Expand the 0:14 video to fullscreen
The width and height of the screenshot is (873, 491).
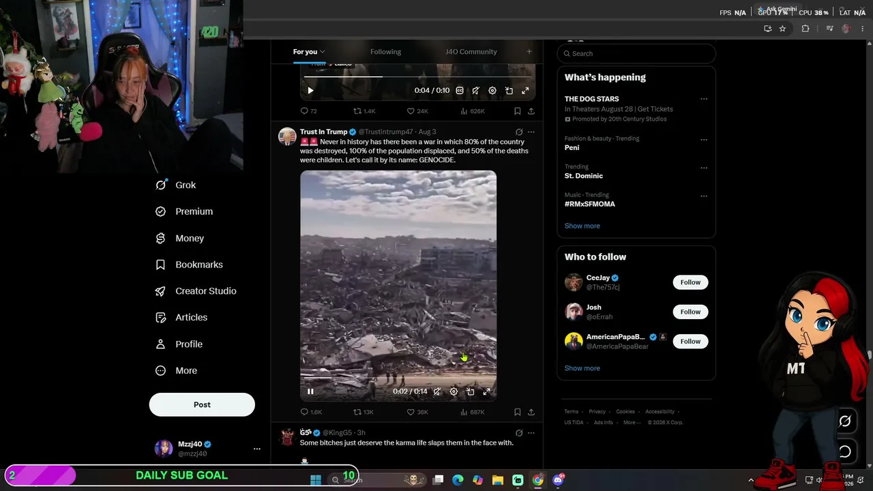click(x=486, y=391)
